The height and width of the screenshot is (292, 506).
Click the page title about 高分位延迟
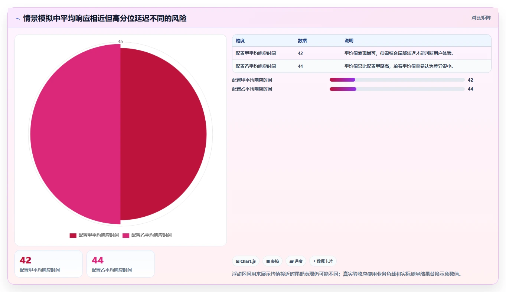click(x=105, y=18)
